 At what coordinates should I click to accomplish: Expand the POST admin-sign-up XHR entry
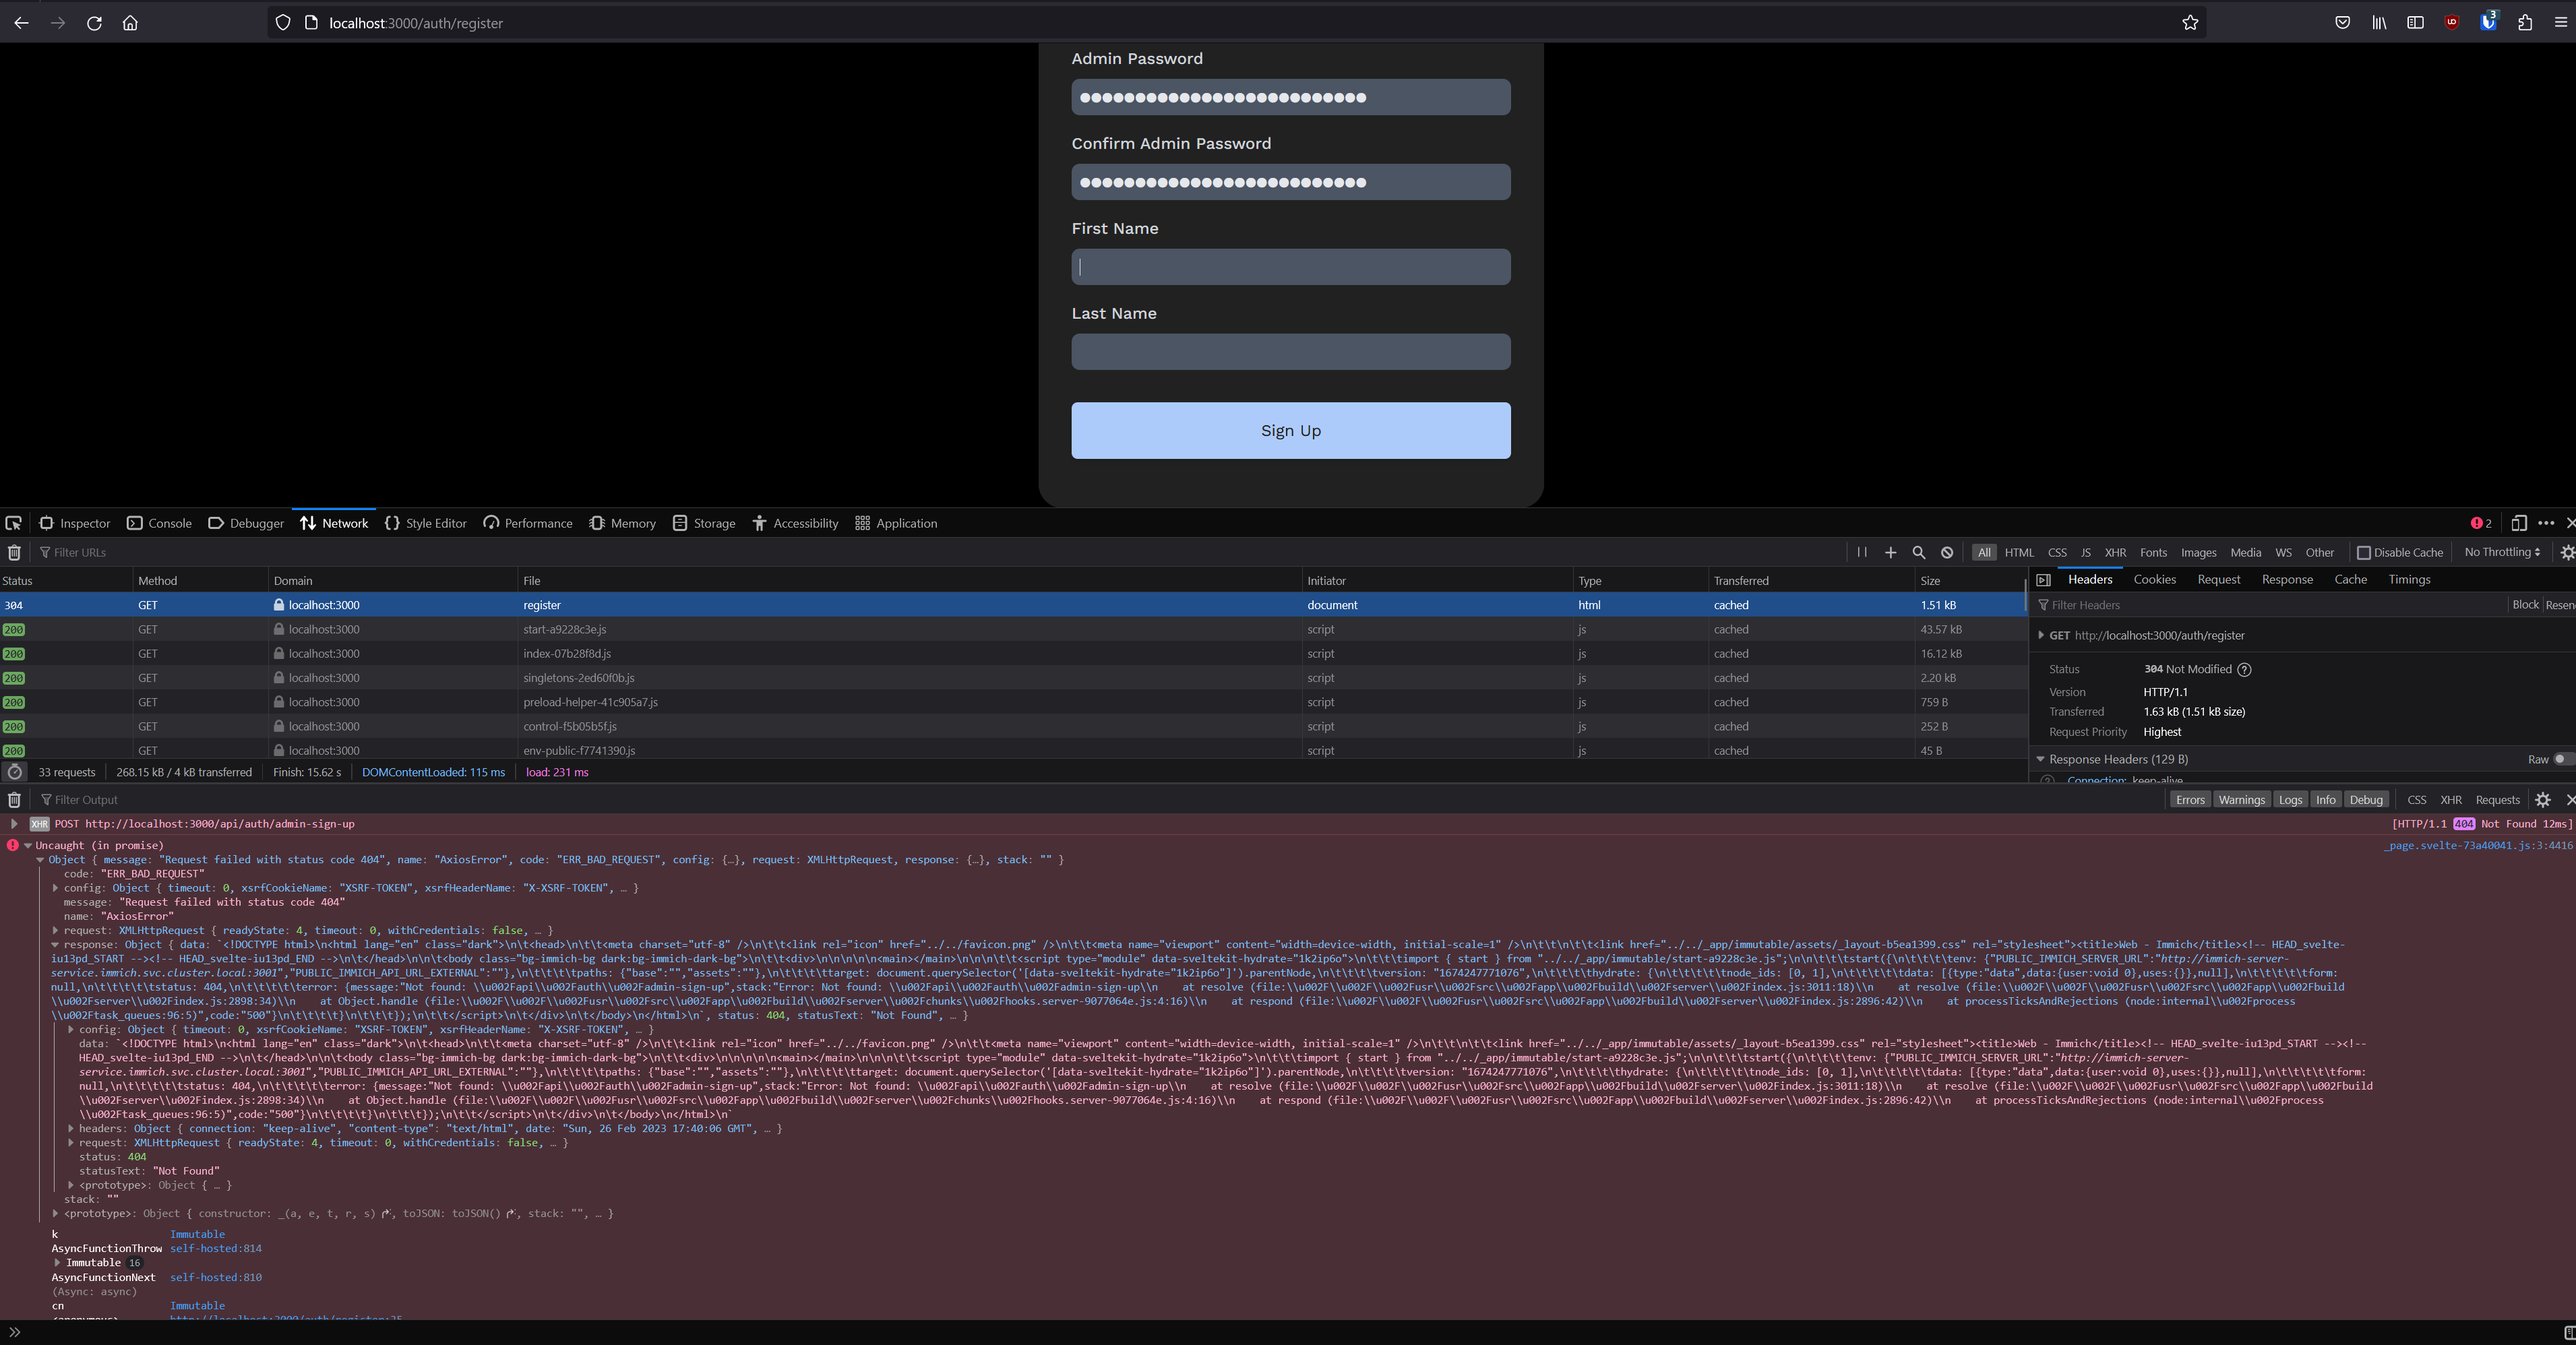point(14,824)
